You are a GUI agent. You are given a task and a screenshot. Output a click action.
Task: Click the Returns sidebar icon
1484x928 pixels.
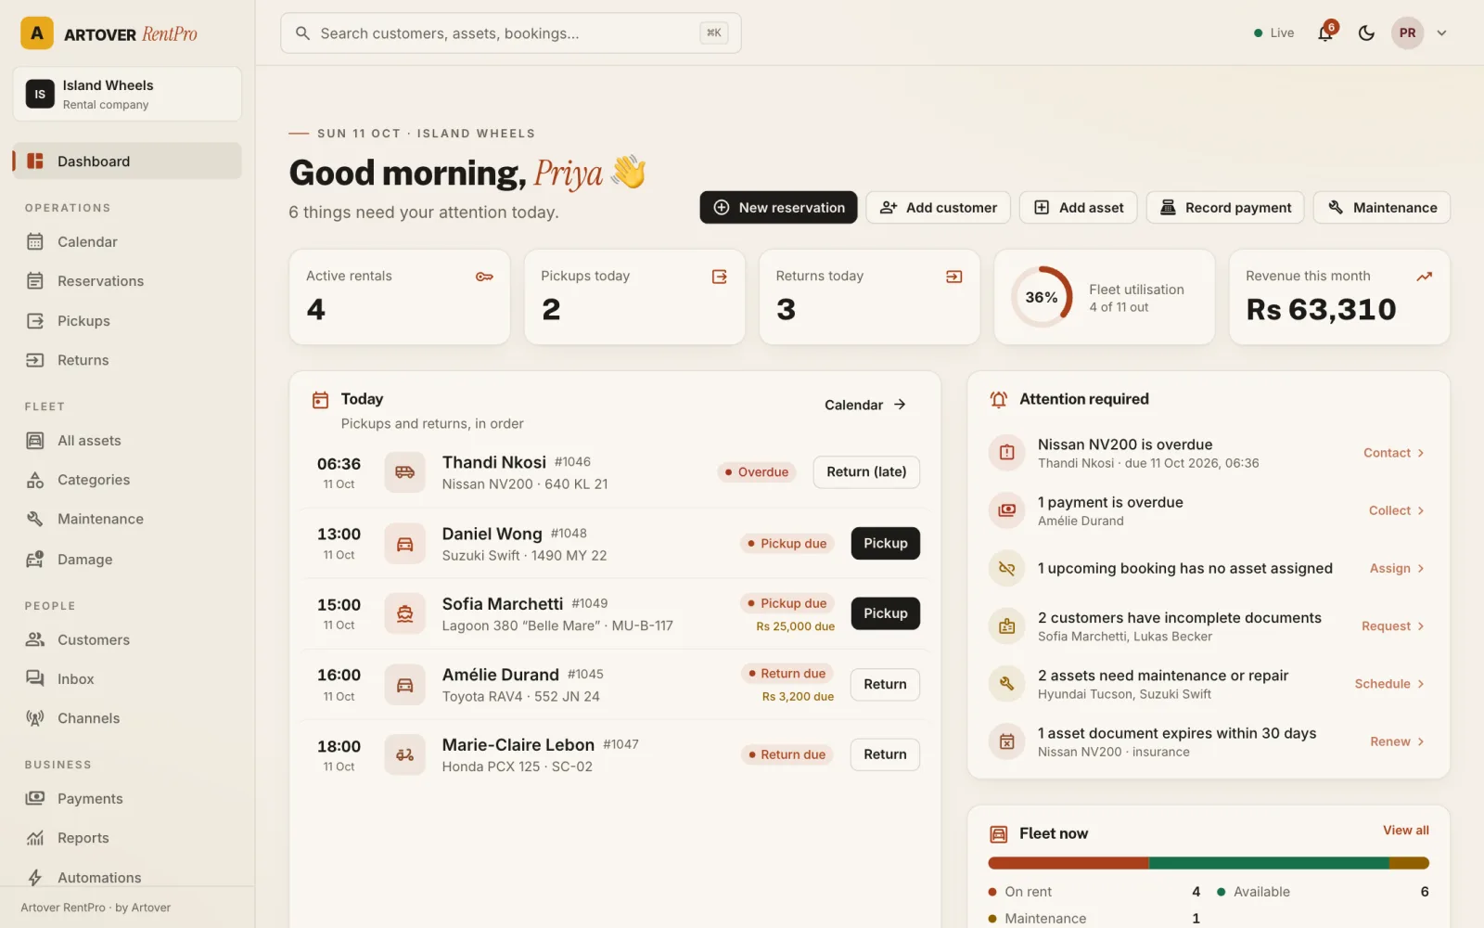[x=35, y=360]
